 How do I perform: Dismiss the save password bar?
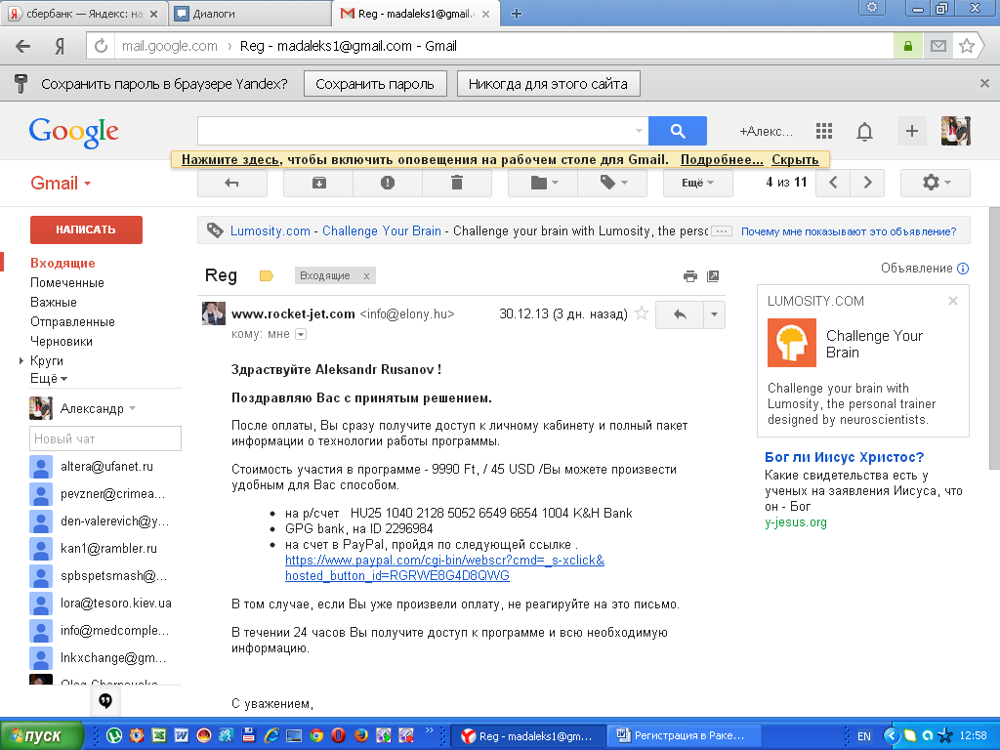point(984,84)
